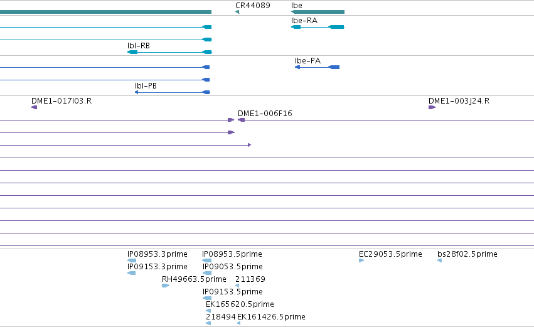The width and height of the screenshot is (534, 327).
Task: Click the lbe gene label
Action: point(297,6)
